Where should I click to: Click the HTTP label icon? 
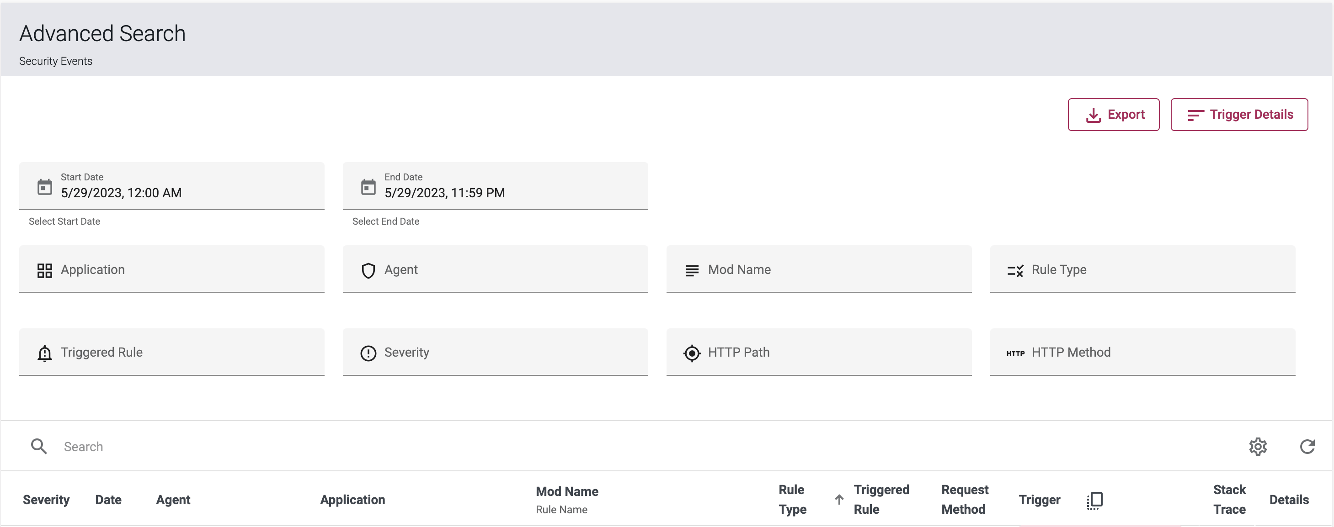1015,353
